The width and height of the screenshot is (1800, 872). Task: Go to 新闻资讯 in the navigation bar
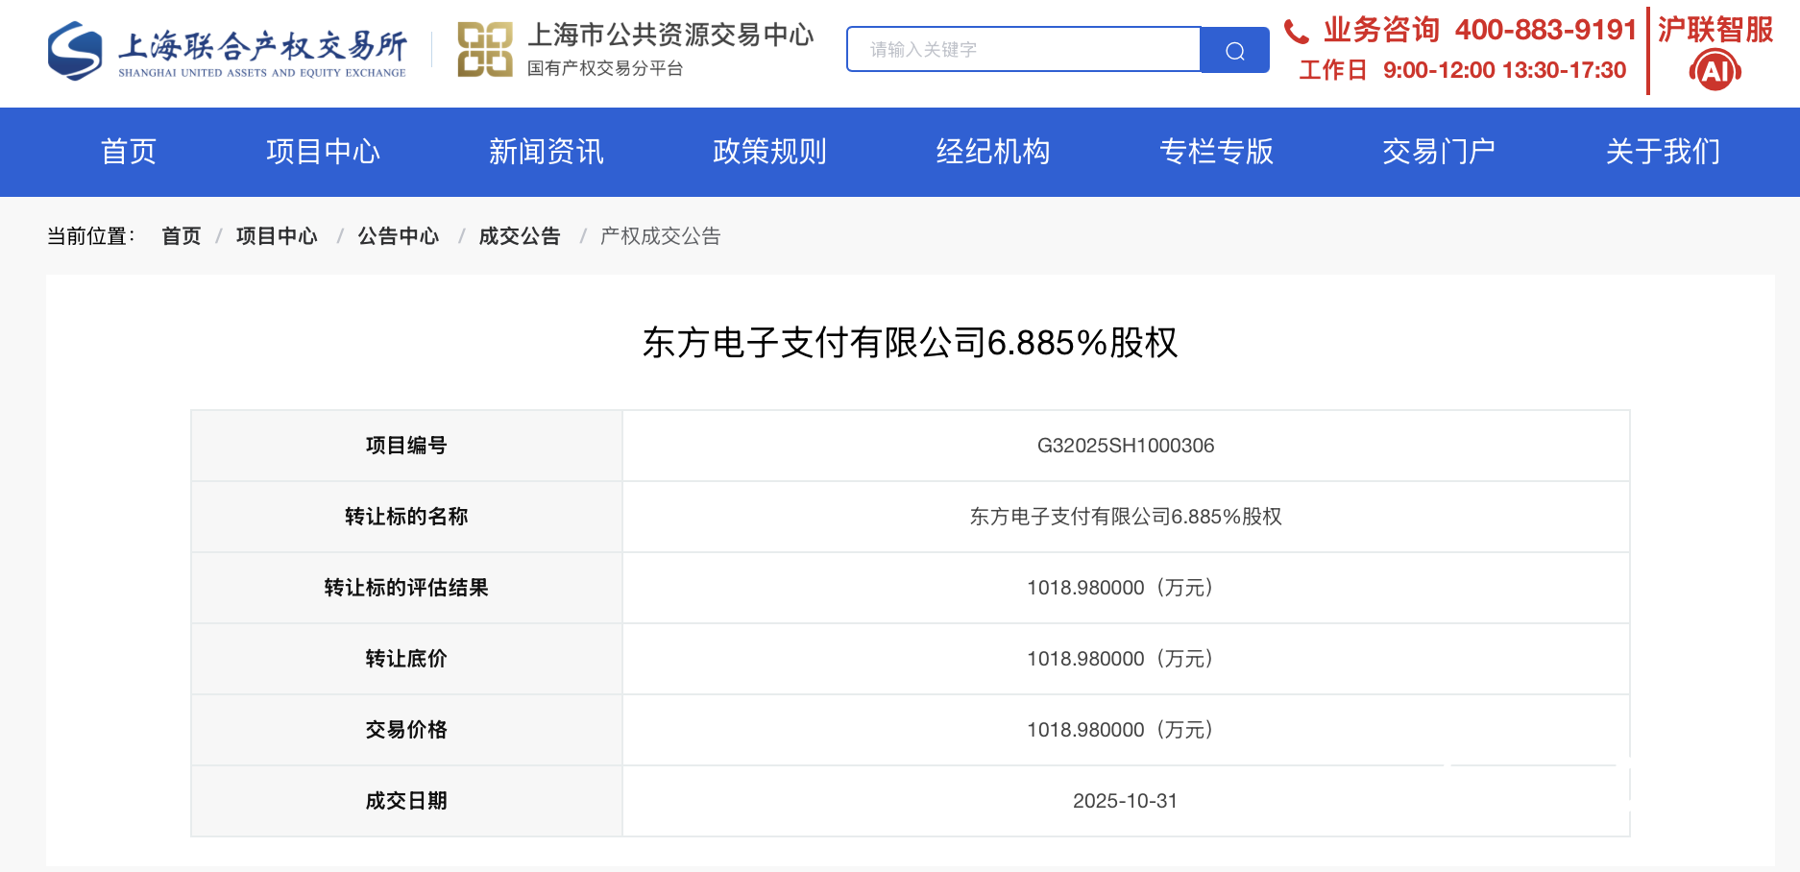pos(546,152)
